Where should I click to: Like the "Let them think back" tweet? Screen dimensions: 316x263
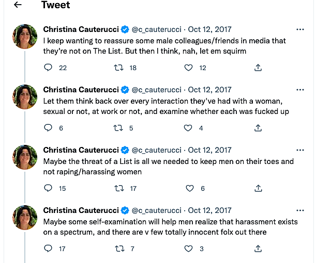189,128
